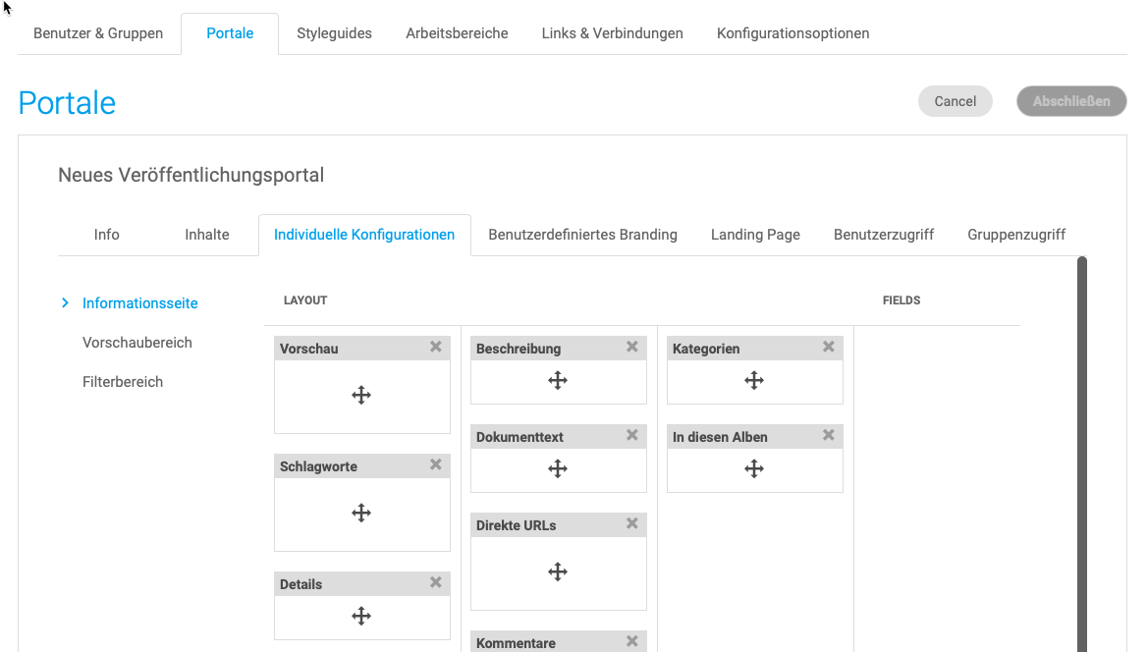Switch to the Landing Page sub-tab

(x=755, y=235)
